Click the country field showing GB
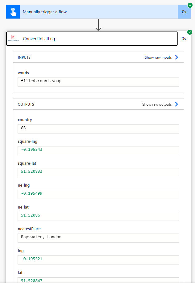The width and height of the screenshot is (195, 283). [98, 129]
